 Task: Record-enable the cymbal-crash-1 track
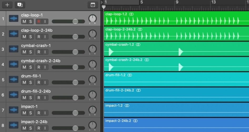39,52
